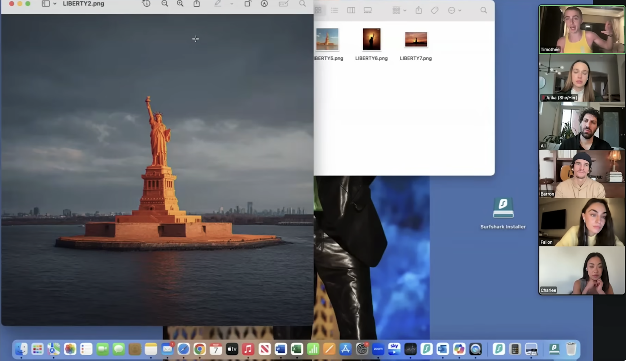Select the LIBERTY7.png file
The width and height of the screenshot is (626, 361).
click(x=416, y=40)
